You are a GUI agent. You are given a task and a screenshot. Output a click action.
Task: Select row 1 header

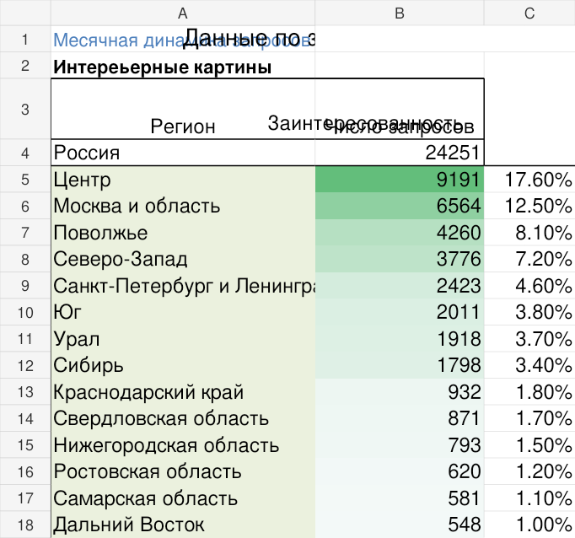tap(25, 39)
